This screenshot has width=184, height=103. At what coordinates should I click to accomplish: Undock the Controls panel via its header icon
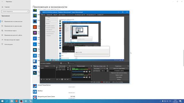[128, 66]
